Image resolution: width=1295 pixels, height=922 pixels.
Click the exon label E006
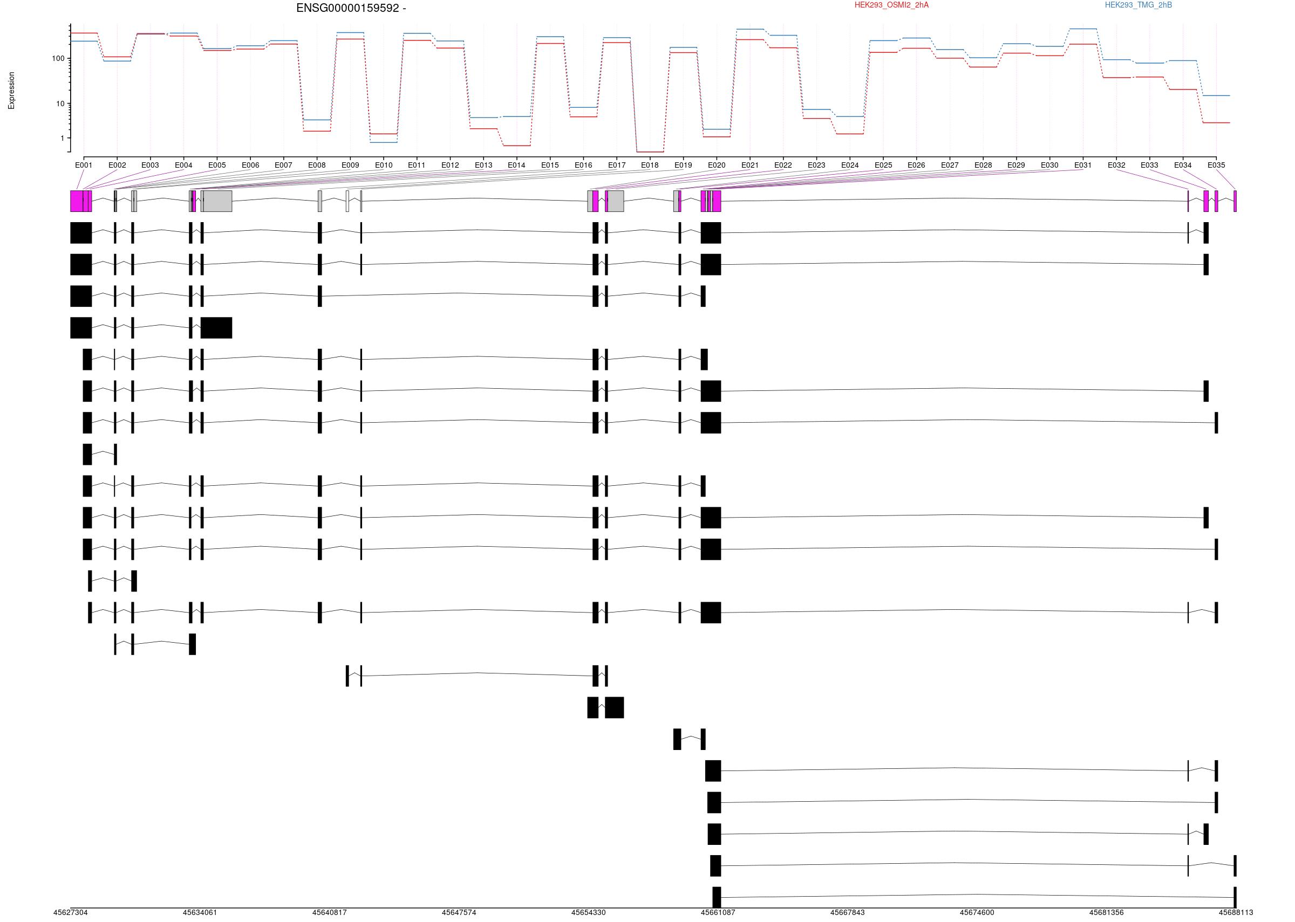point(250,165)
